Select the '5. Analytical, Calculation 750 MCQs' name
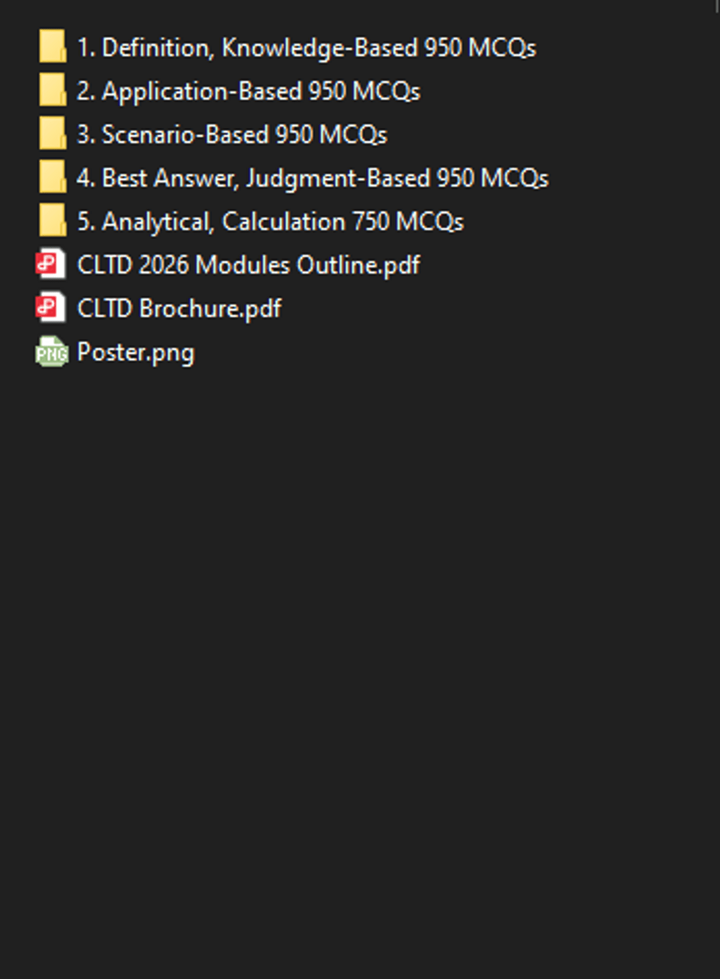This screenshot has width=720, height=979. pos(270,221)
